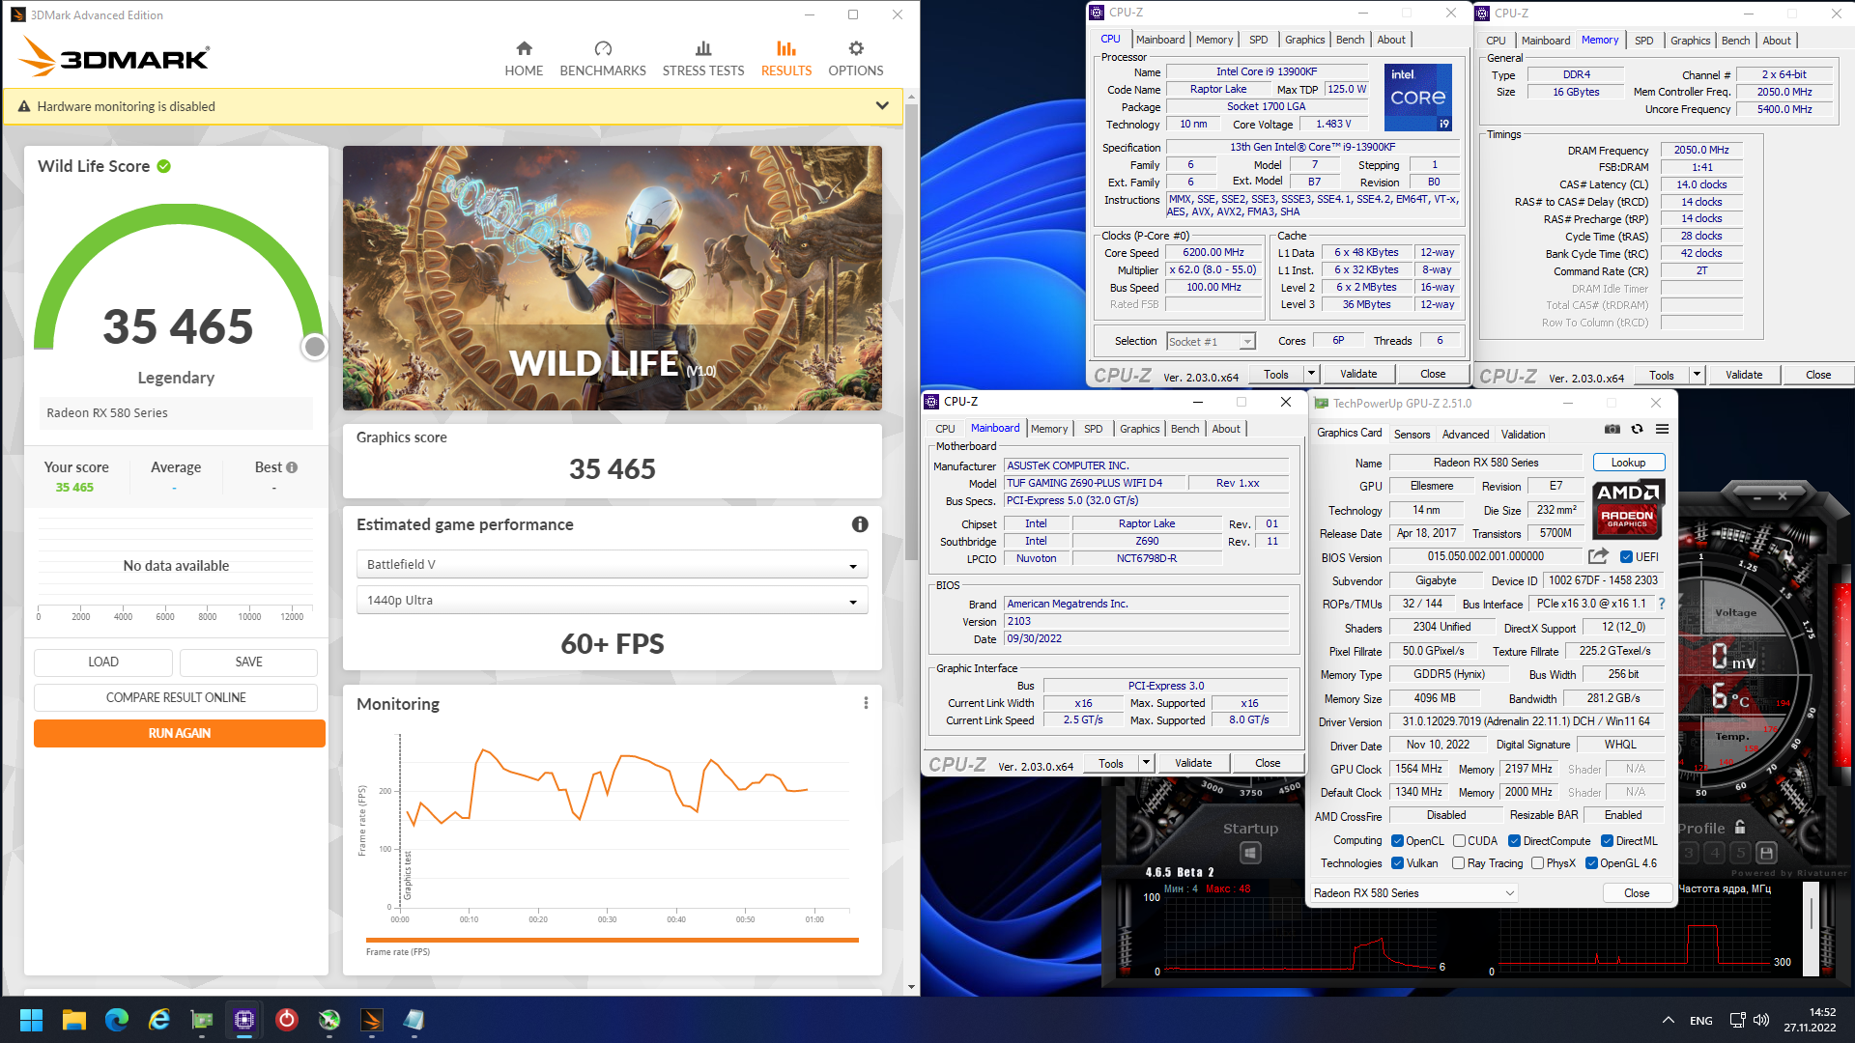Click the LOAD result button

pyautogui.click(x=103, y=662)
